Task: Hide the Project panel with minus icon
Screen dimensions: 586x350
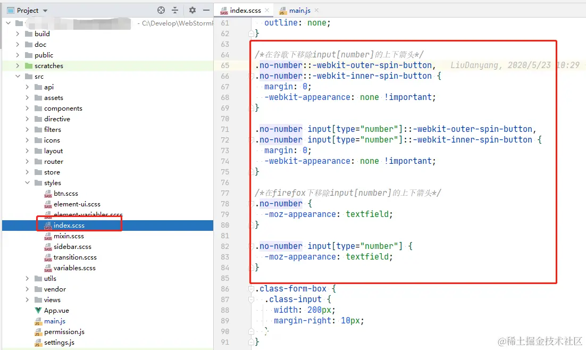Action: pos(206,10)
